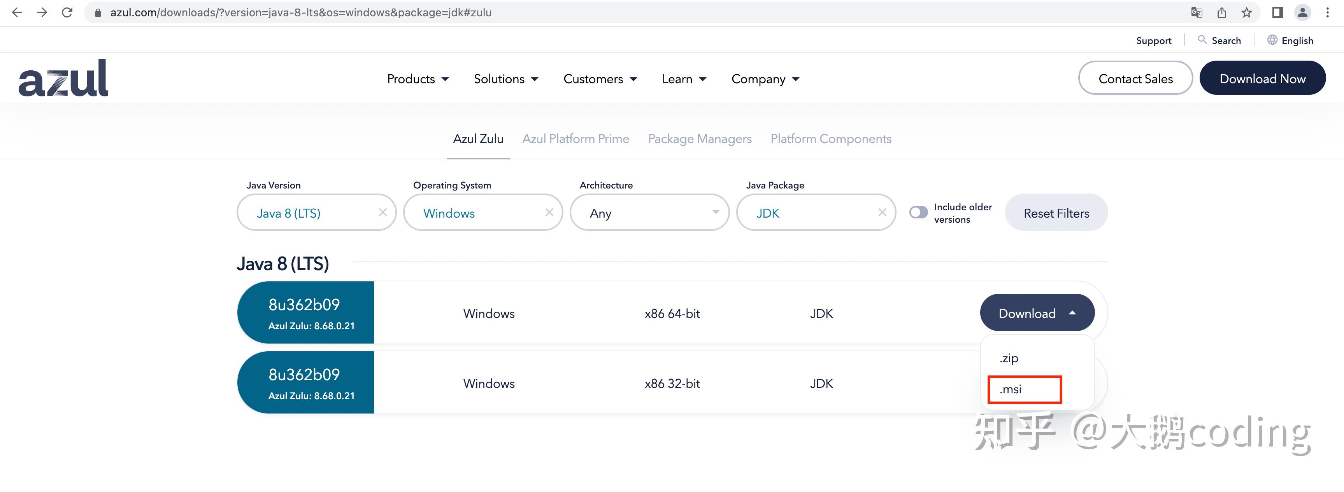
Task: Open the Package Managers tab
Action: tap(699, 139)
